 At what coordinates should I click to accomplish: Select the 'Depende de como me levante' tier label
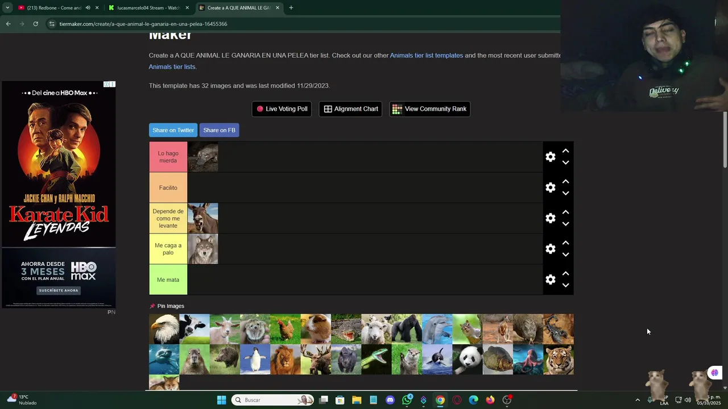pyautogui.click(x=168, y=218)
